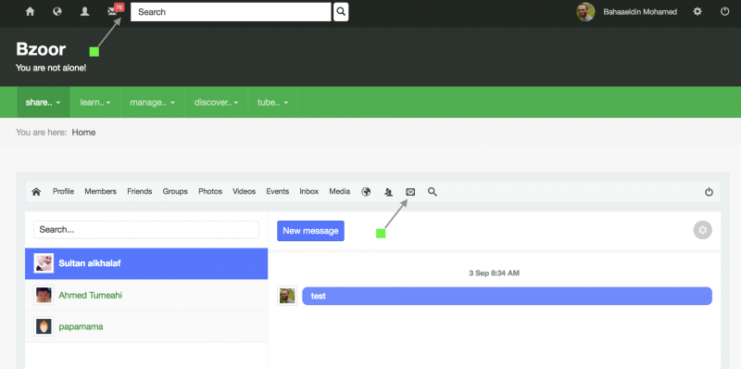Expand the manage.. dropdown menu
The height and width of the screenshot is (369, 741).
(x=153, y=102)
